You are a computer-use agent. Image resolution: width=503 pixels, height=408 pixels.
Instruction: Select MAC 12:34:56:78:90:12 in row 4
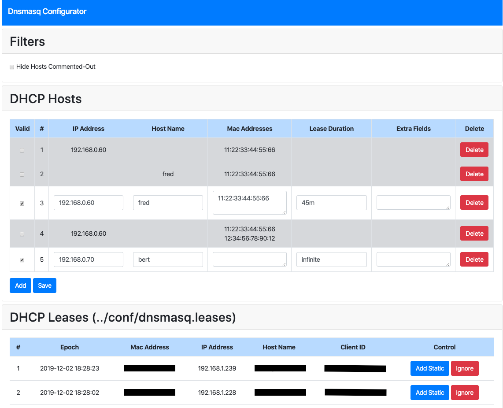[x=250, y=238]
